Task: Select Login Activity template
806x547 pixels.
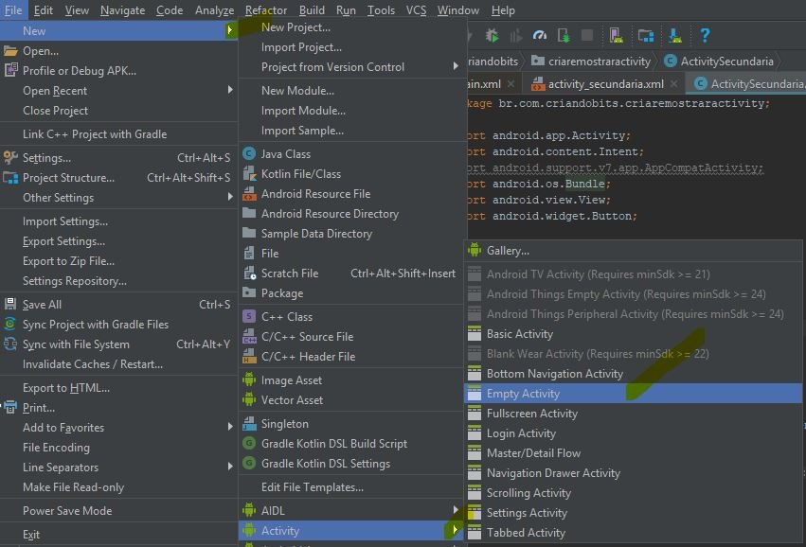Action: [x=634, y=433]
